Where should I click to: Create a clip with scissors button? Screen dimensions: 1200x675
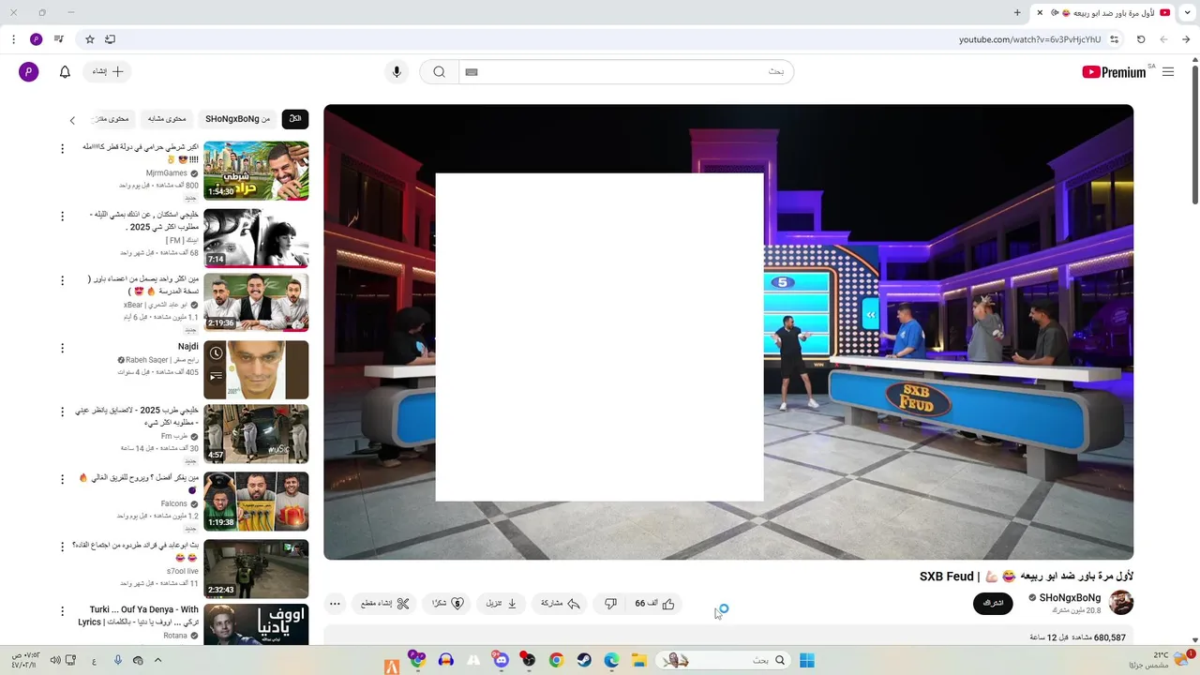(385, 604)
